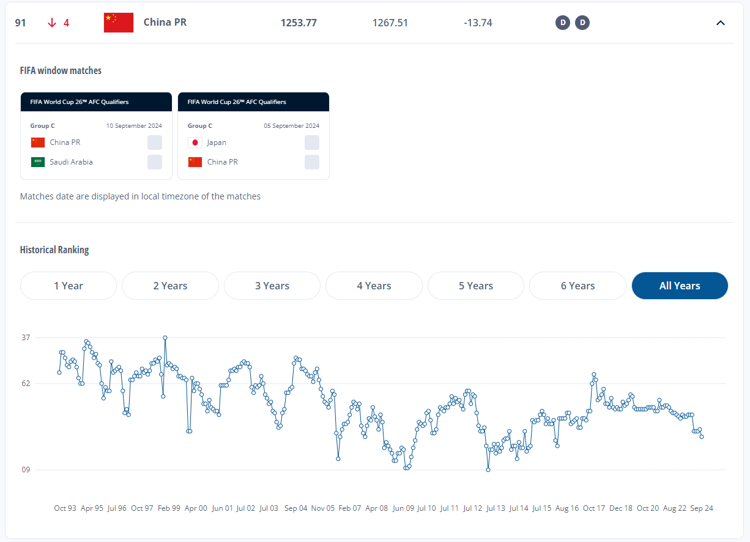Click the red down-arrow rank change icon
Viewport: 750px width, 542px height.
pyautogui.click(x=52, y=23)
